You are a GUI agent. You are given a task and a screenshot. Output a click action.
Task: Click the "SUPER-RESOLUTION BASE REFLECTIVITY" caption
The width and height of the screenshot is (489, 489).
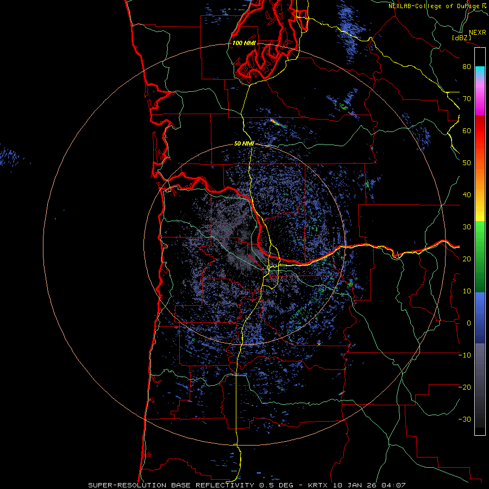click(x=171, y=485)
